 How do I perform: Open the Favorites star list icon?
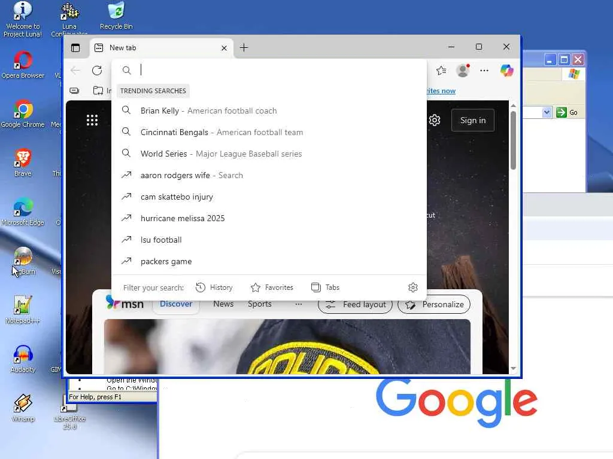click(x=441, y=71)
